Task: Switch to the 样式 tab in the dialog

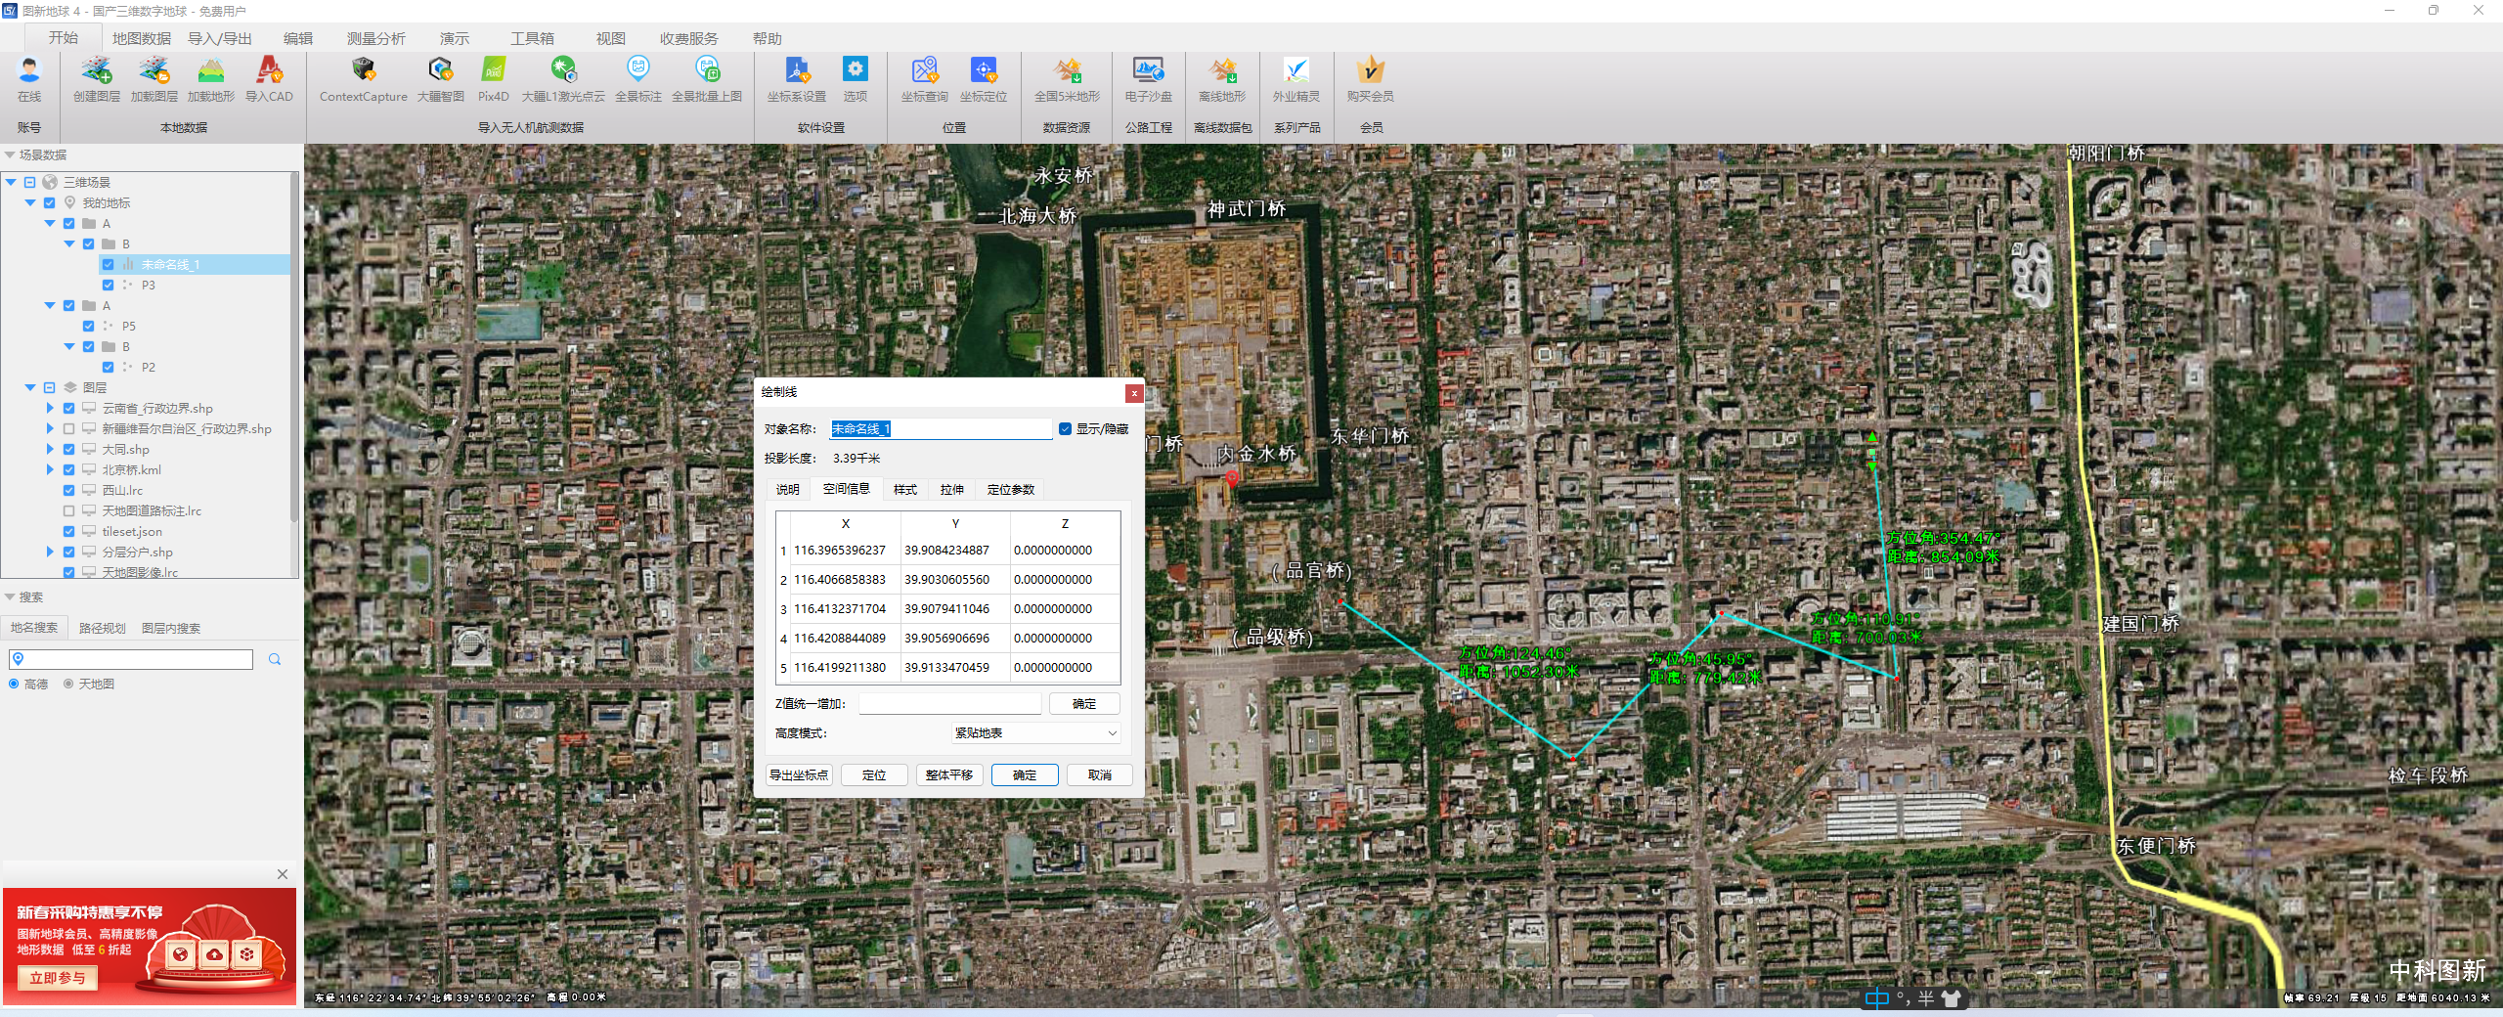Action: (904, 489)
